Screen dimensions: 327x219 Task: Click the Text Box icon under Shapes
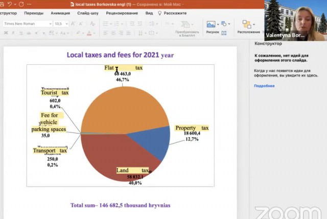tap(224, 33)
